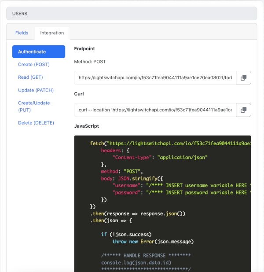Select the Create/Update (PUT) option
This screenshot has height=272, width=264.
[x=34, y=107]
